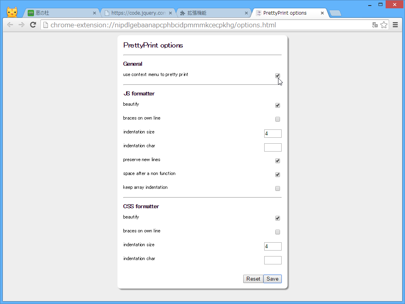This screenshot has width=405, height=304.
Task: Enable keep array indentation
Action: (278, 188)
